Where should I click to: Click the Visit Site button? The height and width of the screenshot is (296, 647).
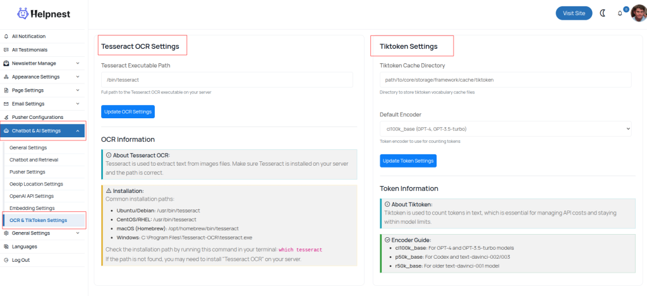574,13
